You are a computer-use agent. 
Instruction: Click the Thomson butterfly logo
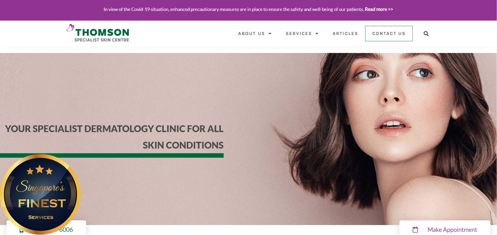pyautogui.click(x=70, y=28)
